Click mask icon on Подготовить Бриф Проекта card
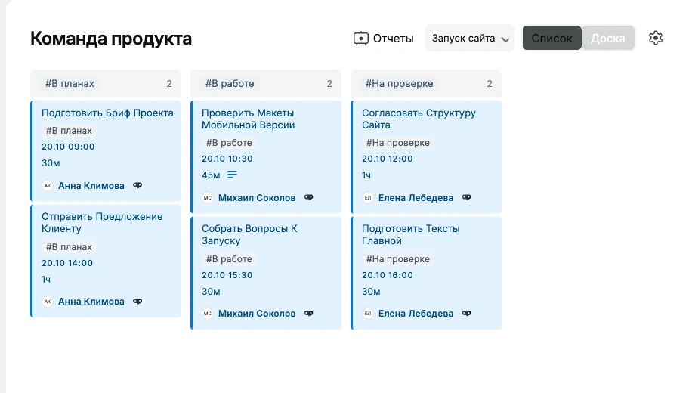This screenshot has width=689, height=393. [x=137, y=185]
